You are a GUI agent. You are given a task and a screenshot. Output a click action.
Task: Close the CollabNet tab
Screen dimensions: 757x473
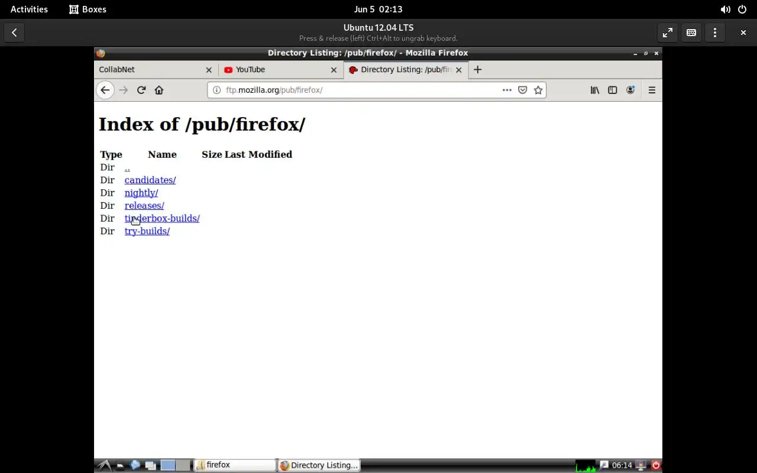(x=208, y=70)
